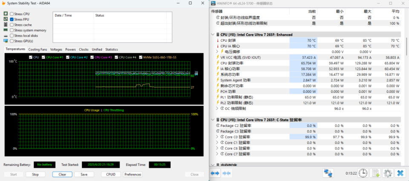
Task: Click cache chip icon beside Stress cache
Action: 6,25
